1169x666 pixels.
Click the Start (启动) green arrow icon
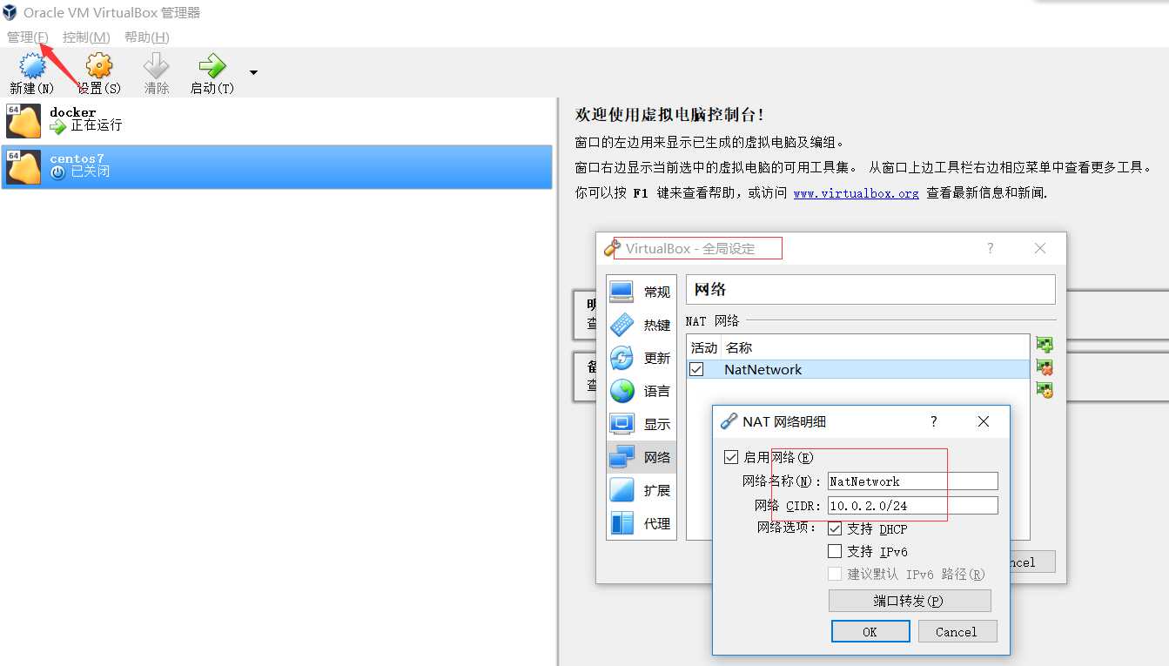pyautogui.click(x=212, y=65)
